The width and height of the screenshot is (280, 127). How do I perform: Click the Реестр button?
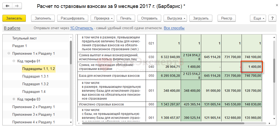pos(227,18)
